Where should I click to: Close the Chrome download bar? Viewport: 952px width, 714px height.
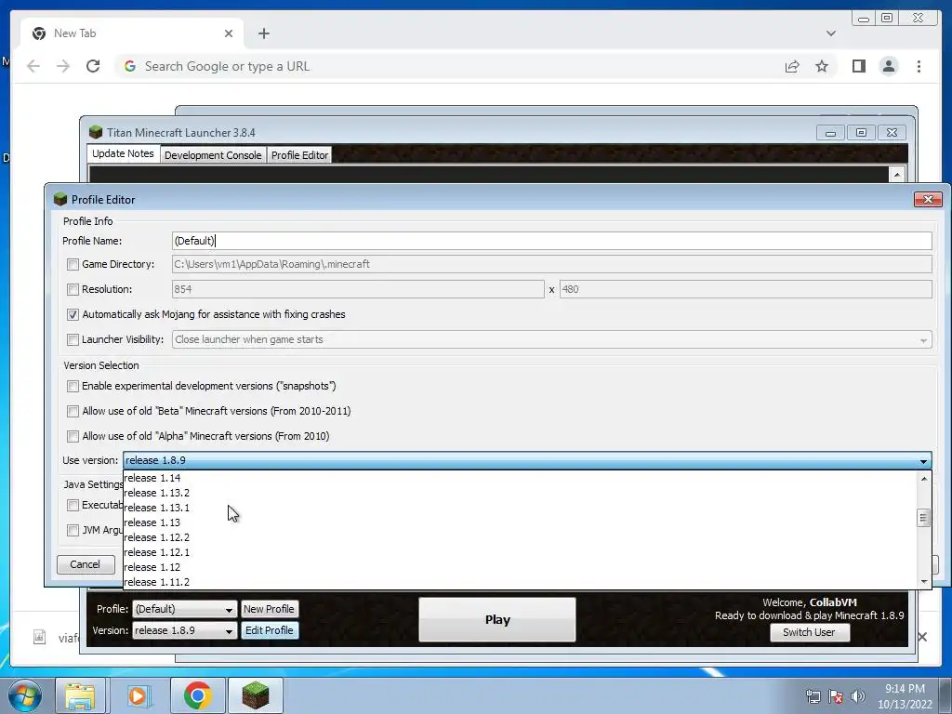click(x=922, y=637)
